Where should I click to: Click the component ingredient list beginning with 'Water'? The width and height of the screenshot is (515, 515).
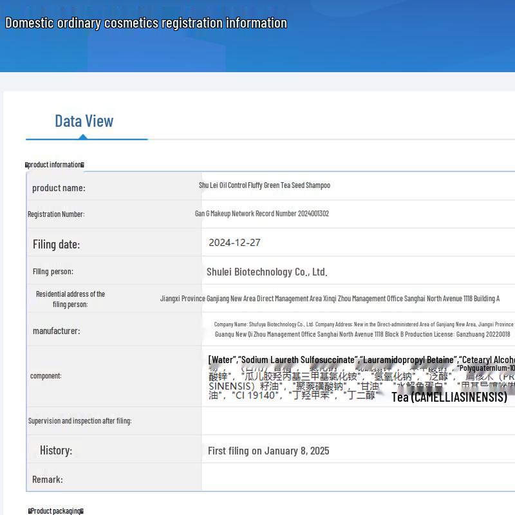click(360, 359)
